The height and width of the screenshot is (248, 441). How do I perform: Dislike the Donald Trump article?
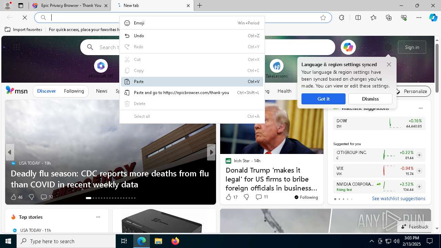pyautogui.click(x=246, y=197)
